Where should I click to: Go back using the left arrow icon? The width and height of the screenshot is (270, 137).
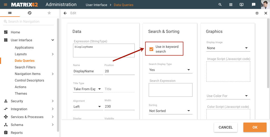click(65, 13)
